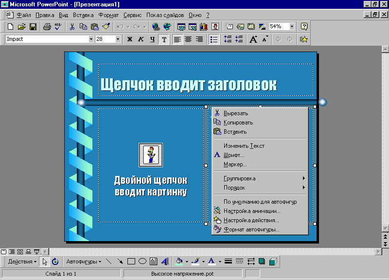
Task: Click the ClipArt placeholder on slide
Action: (151, 155)
